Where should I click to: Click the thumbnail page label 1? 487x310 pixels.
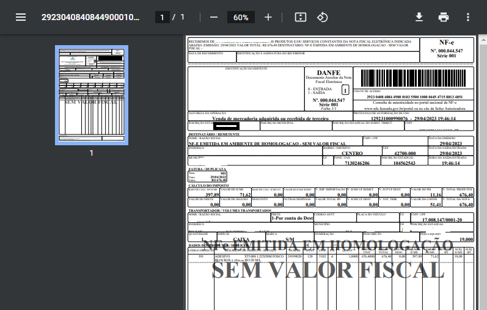(92, 153)
